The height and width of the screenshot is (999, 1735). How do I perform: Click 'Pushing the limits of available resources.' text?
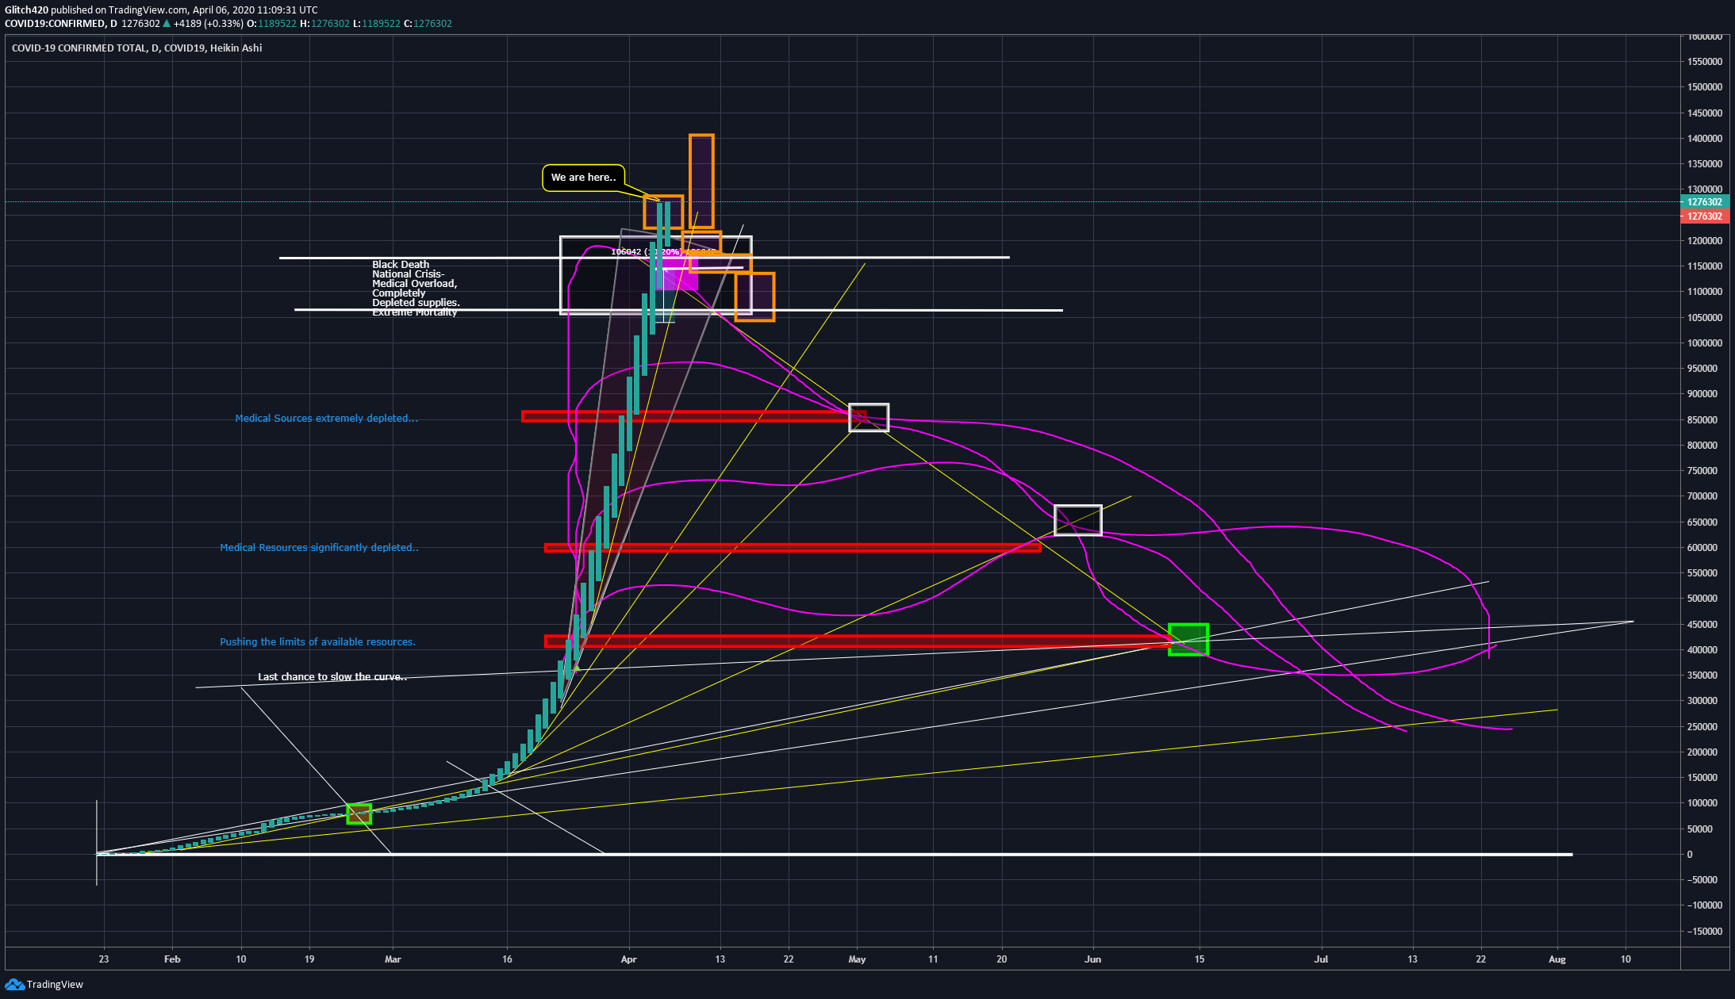coord(317,641)
